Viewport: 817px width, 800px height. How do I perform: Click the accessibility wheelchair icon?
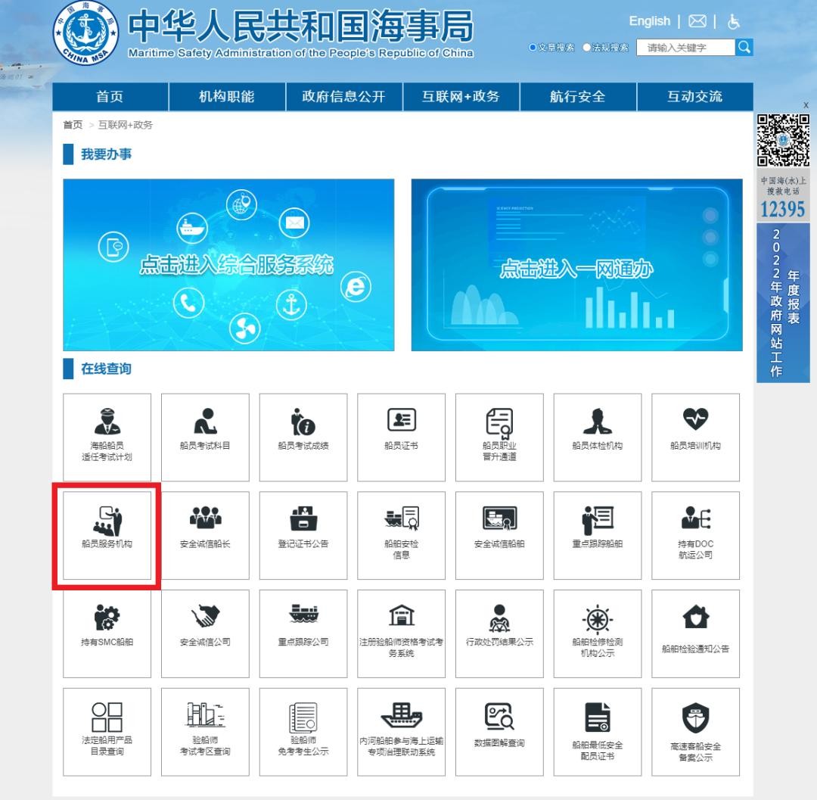pos(733,22)
